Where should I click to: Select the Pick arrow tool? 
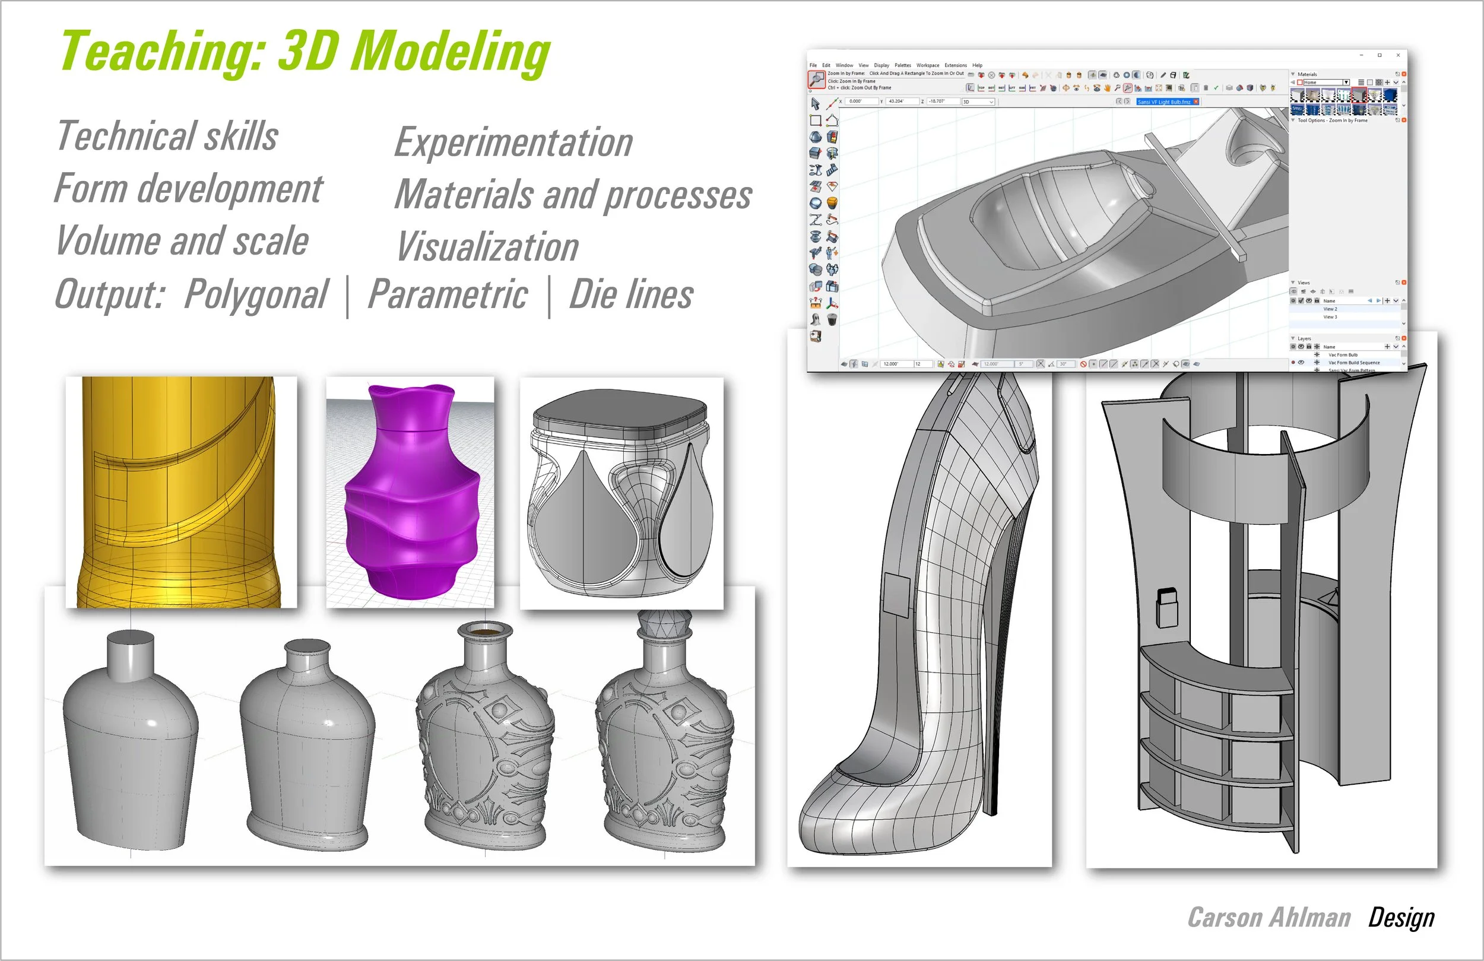pos(816,103)
